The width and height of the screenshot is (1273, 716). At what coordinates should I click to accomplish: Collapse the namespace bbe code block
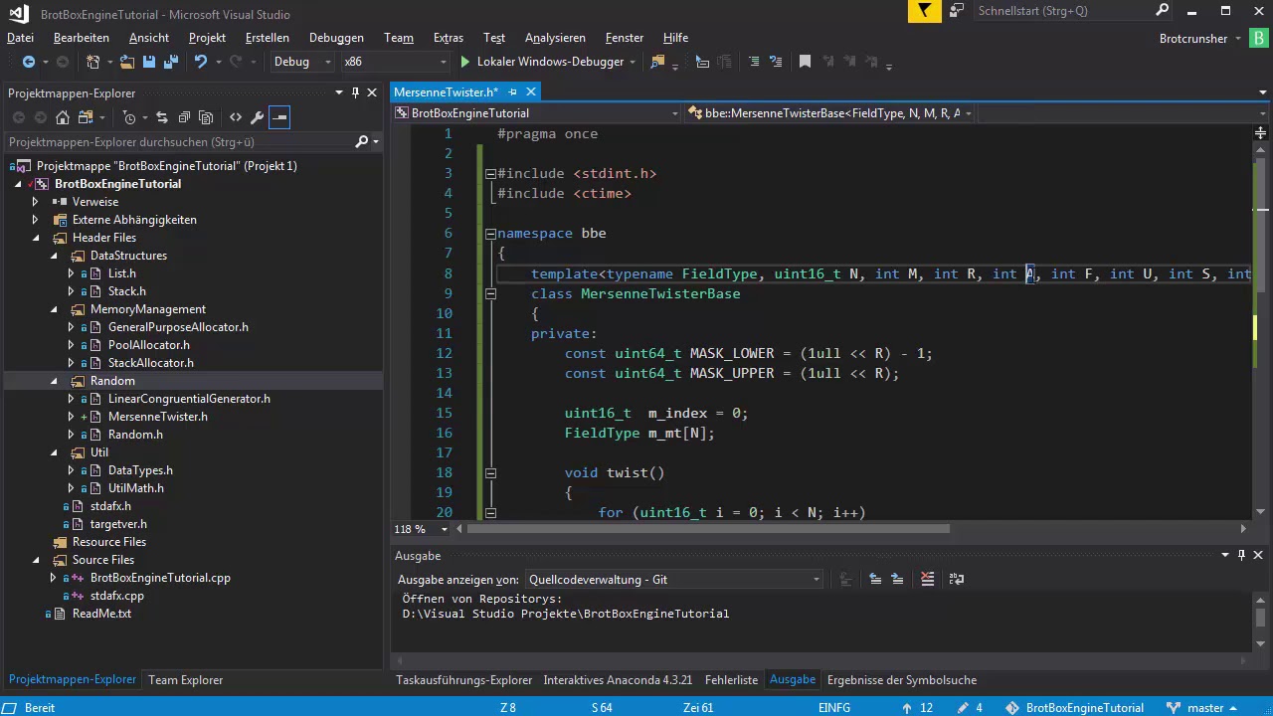pos(490,234)
